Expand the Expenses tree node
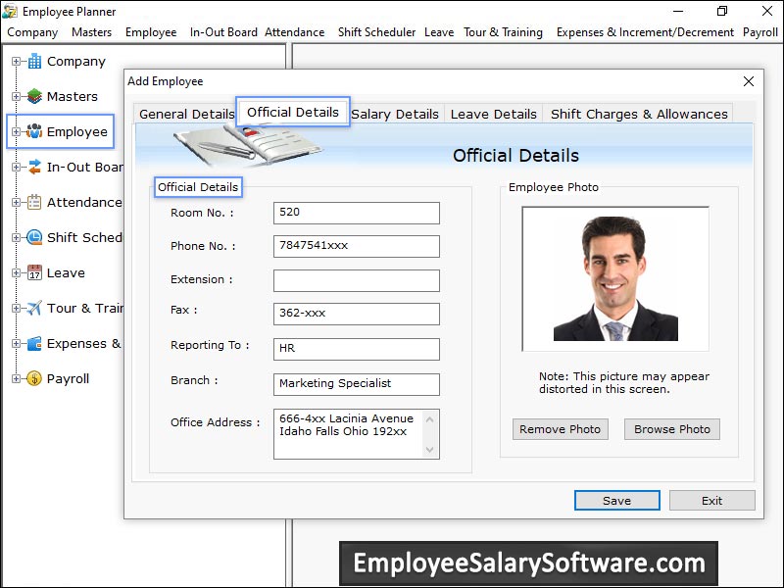The image size is (784, 588). 16,344
